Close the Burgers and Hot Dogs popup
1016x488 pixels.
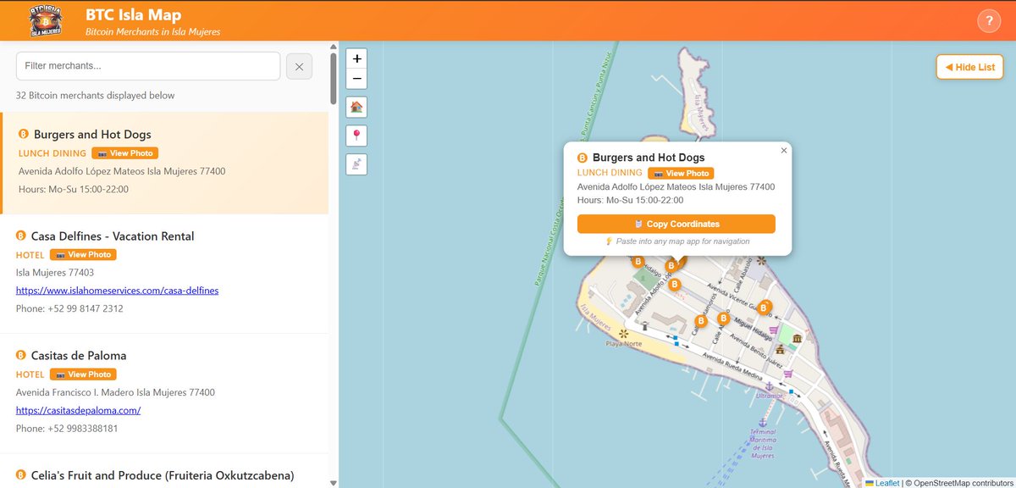[784, 150]
